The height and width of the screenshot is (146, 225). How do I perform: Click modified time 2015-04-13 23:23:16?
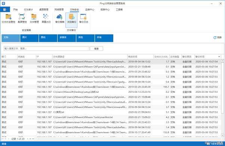click(139, 92)
